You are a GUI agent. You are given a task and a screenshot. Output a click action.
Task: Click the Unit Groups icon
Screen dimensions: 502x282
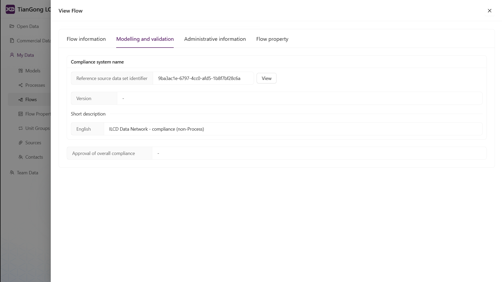[20, 128]
